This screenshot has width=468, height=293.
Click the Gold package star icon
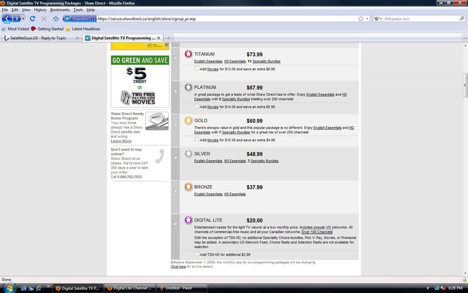(188, 120)
